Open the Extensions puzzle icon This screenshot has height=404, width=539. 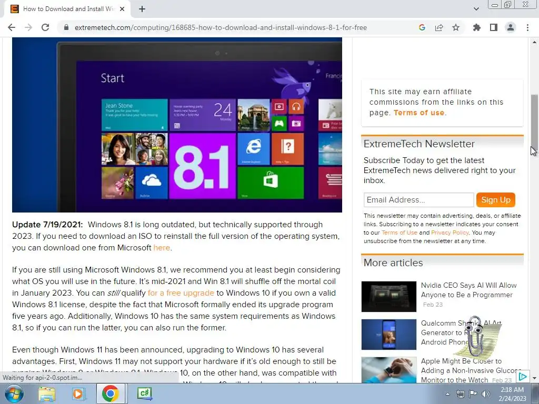pyautogui.click(x=476, y=27)
